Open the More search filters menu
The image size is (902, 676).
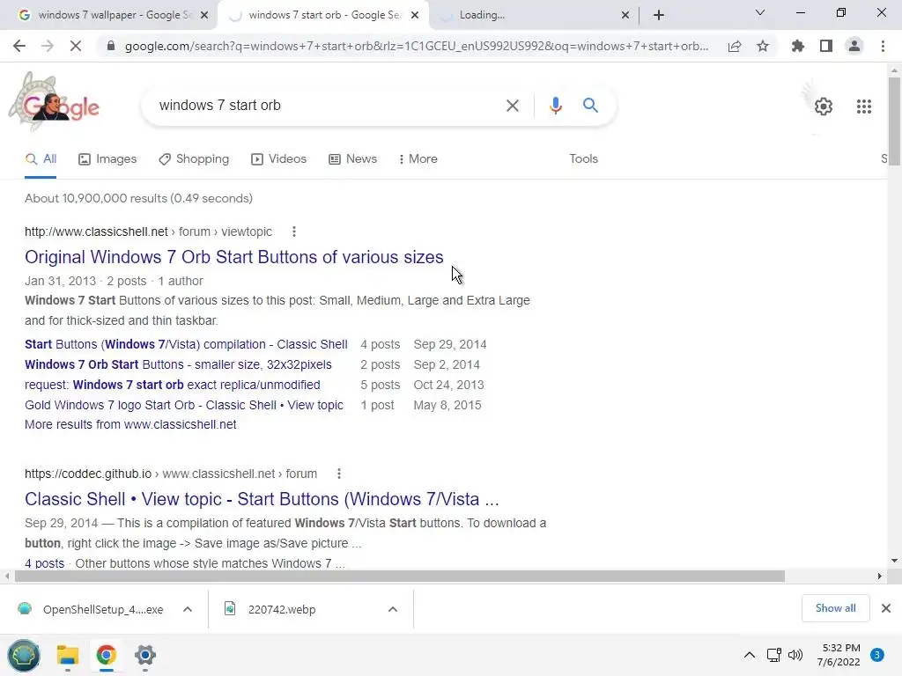pos(418,159)
